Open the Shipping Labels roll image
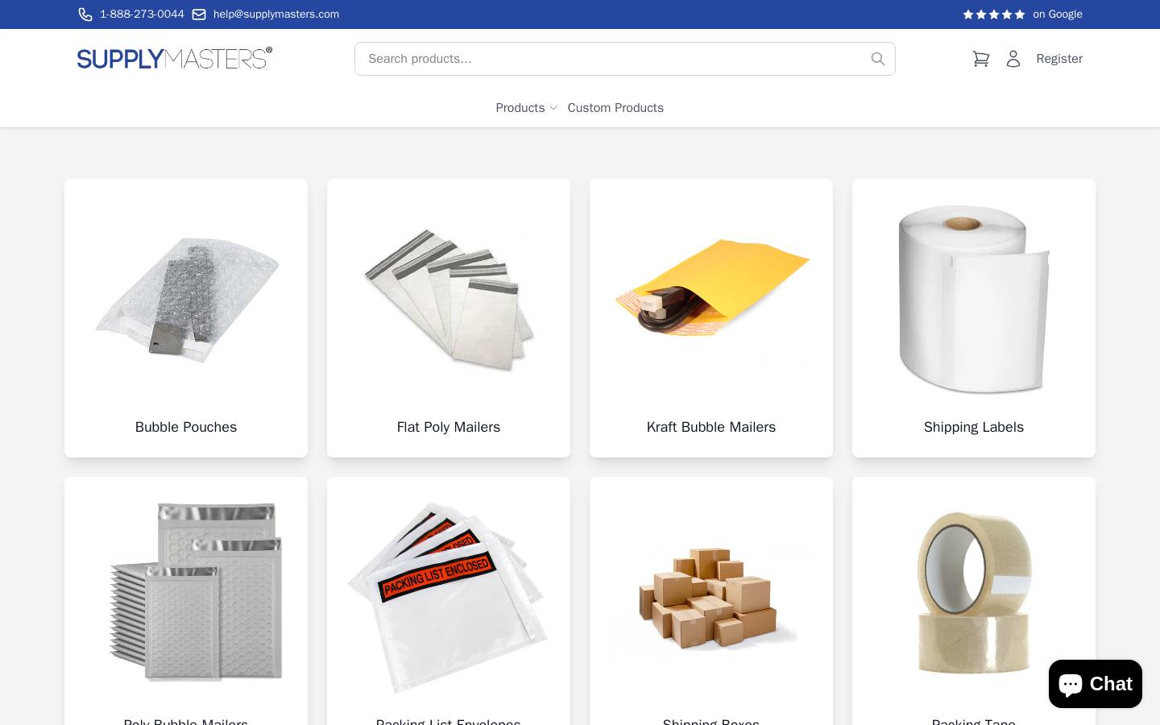The width and height of the screenshot is (1160, 725). pos(974,300)
